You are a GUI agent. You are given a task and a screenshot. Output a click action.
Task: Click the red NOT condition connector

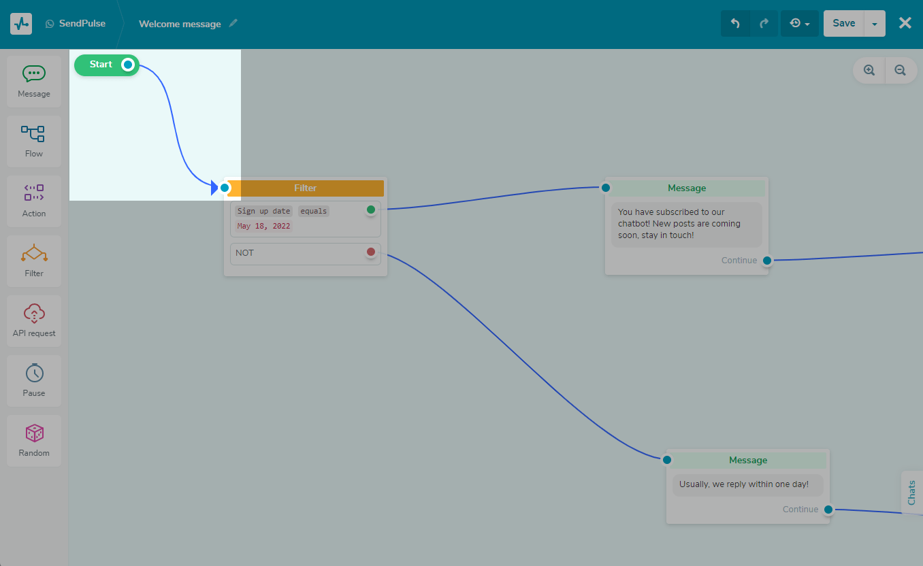pyautogui.click(x=371, y=252)
